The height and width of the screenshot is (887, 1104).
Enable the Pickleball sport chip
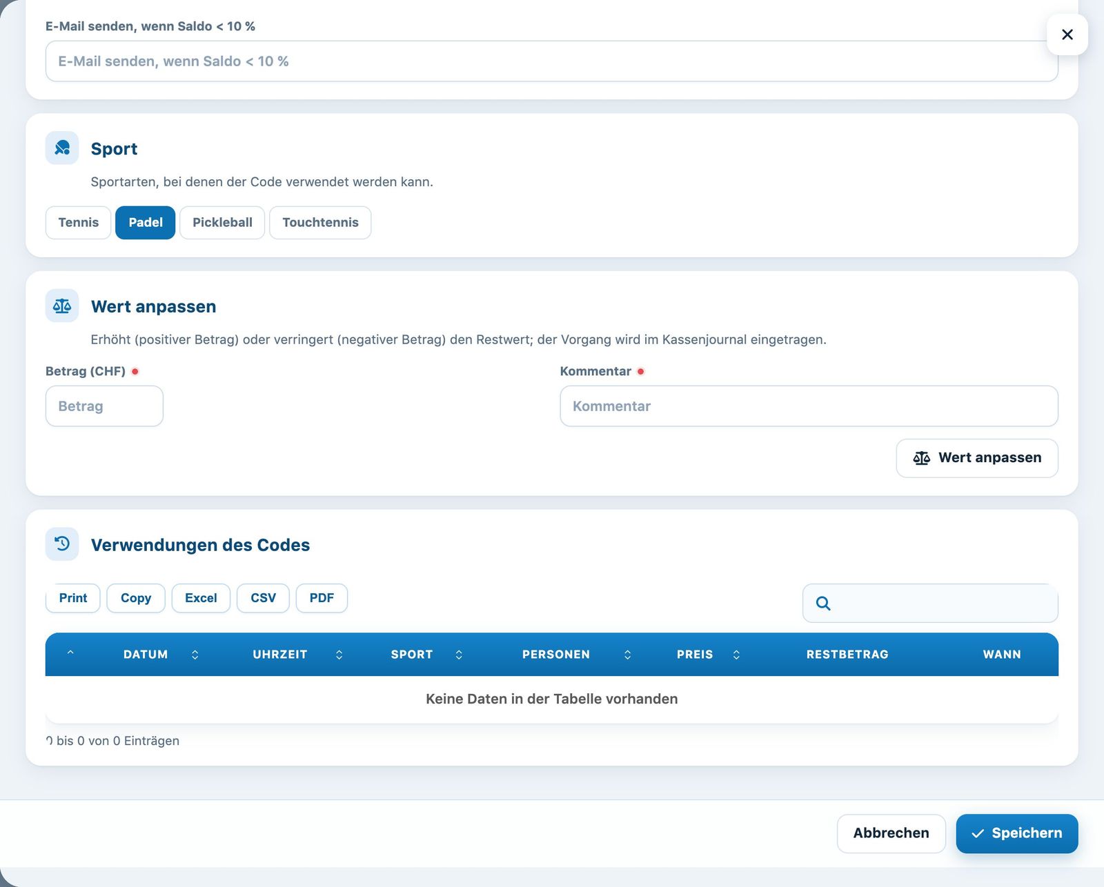point(222,223)
